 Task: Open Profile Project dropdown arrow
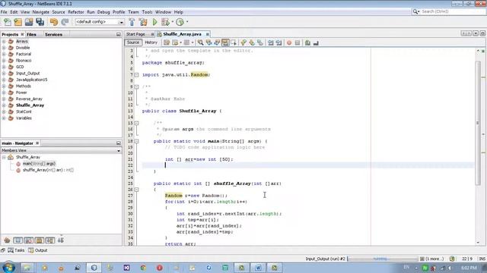coord(187,22)
